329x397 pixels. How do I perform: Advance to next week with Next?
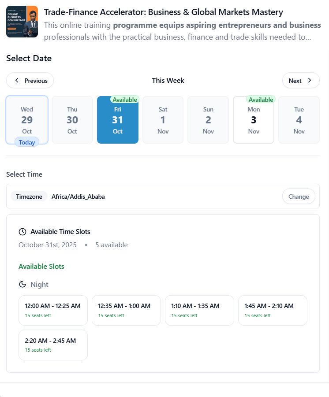click(301, 80)
